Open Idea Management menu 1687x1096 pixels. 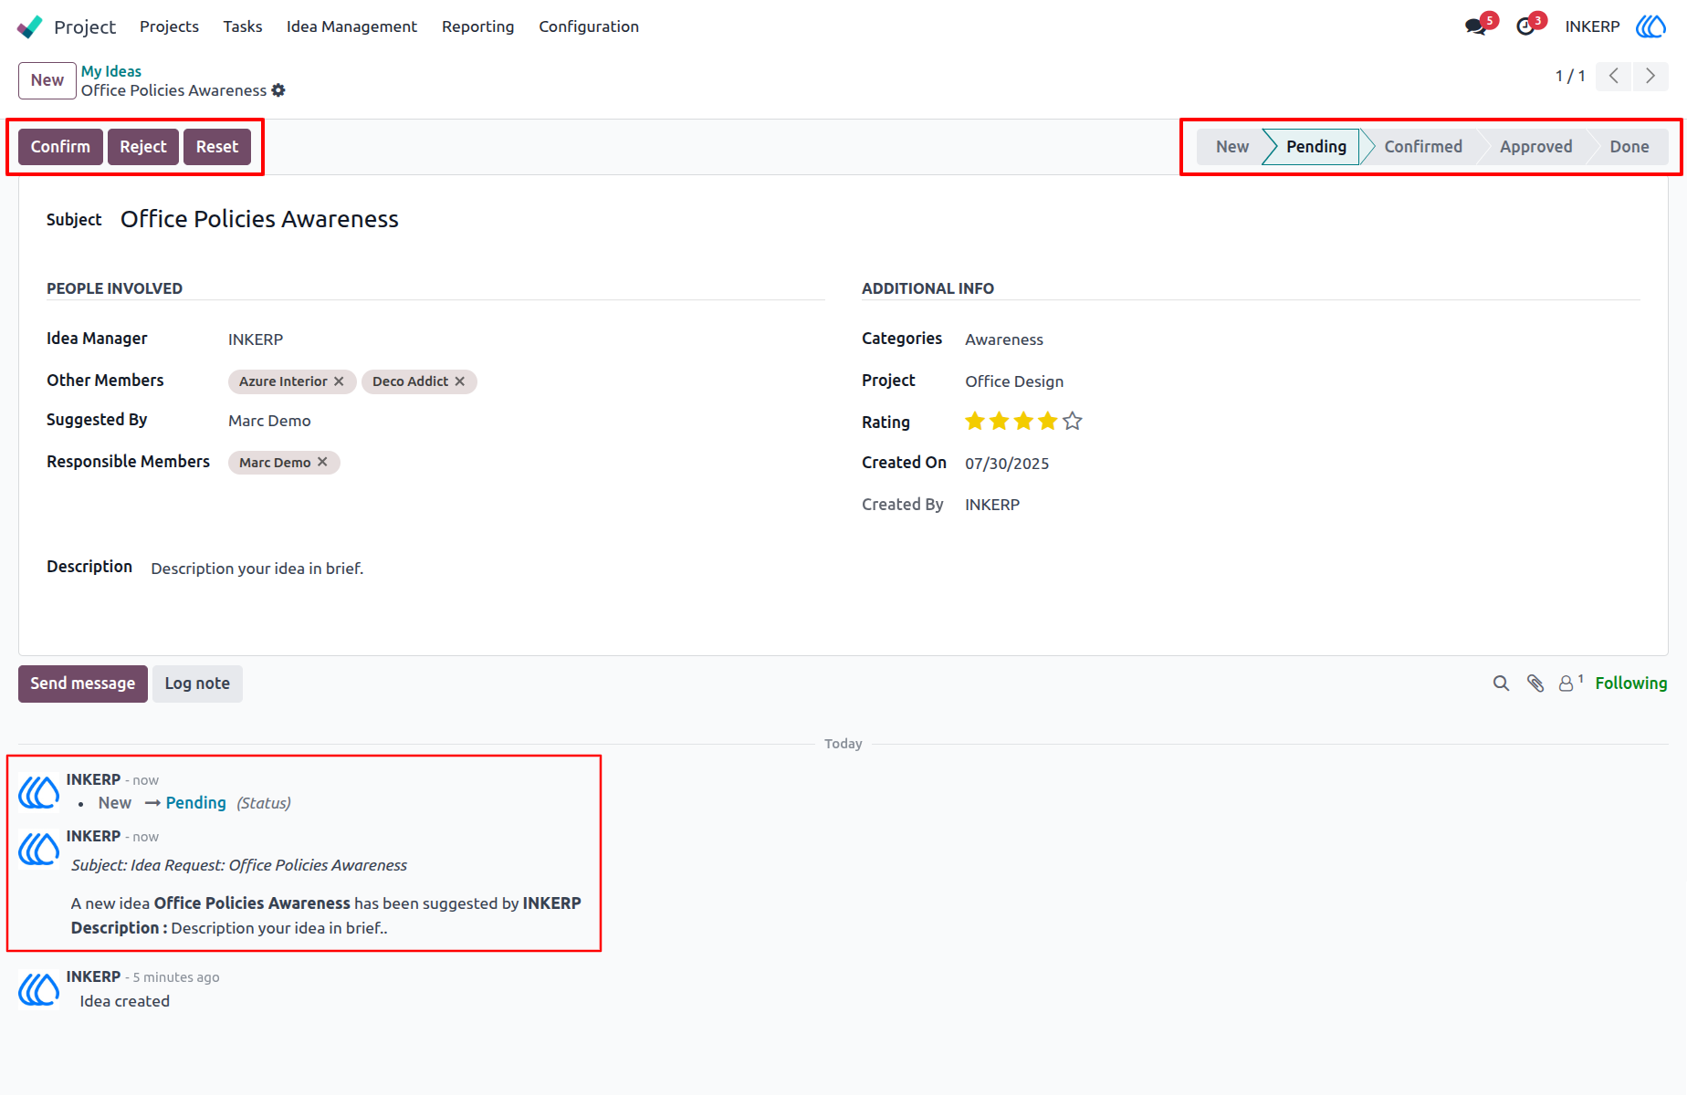click(351, 26)
